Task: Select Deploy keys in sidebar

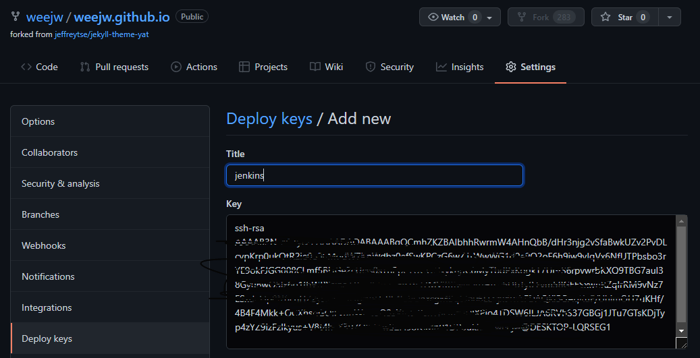Action: coord(110,338)
